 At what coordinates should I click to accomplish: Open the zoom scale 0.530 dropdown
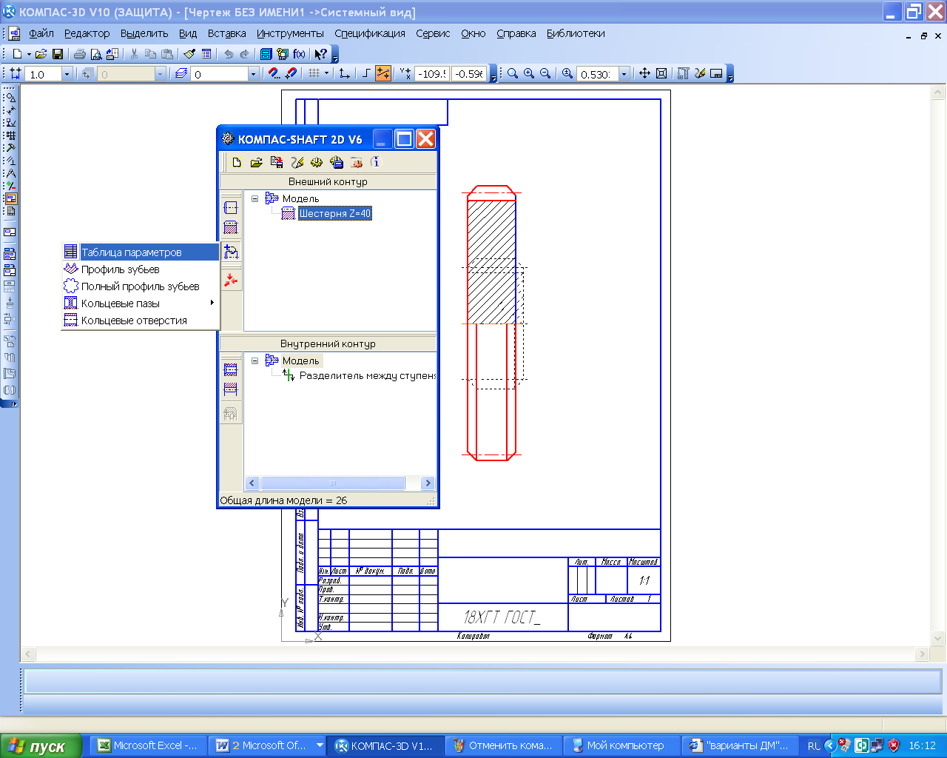pyautogui.click(x=624, y=74)
